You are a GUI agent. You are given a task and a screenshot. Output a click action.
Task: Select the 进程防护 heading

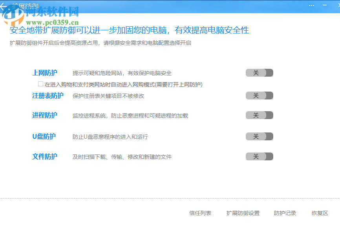[x=45, y=115]
